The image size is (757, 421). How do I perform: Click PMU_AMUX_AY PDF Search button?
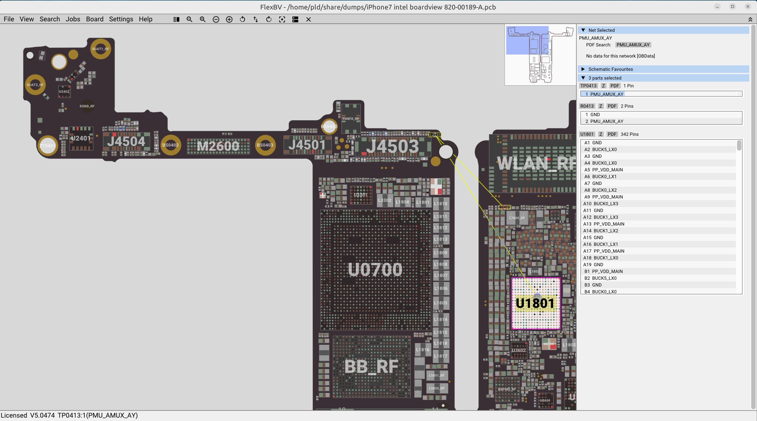633,45
